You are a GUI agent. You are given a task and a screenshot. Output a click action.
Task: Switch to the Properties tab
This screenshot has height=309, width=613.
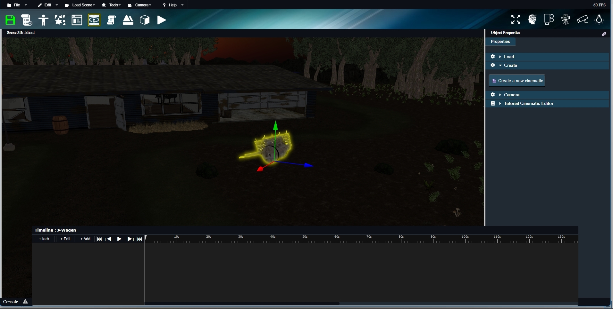[x=500, y=42]
